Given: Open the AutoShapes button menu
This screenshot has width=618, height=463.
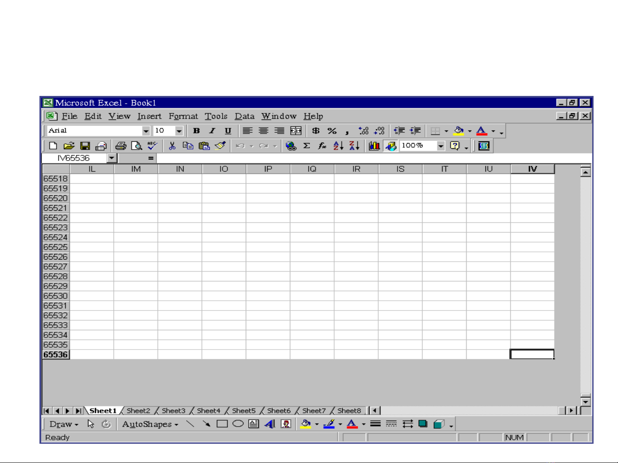Looking at the screenshot, I should point(150,424).
